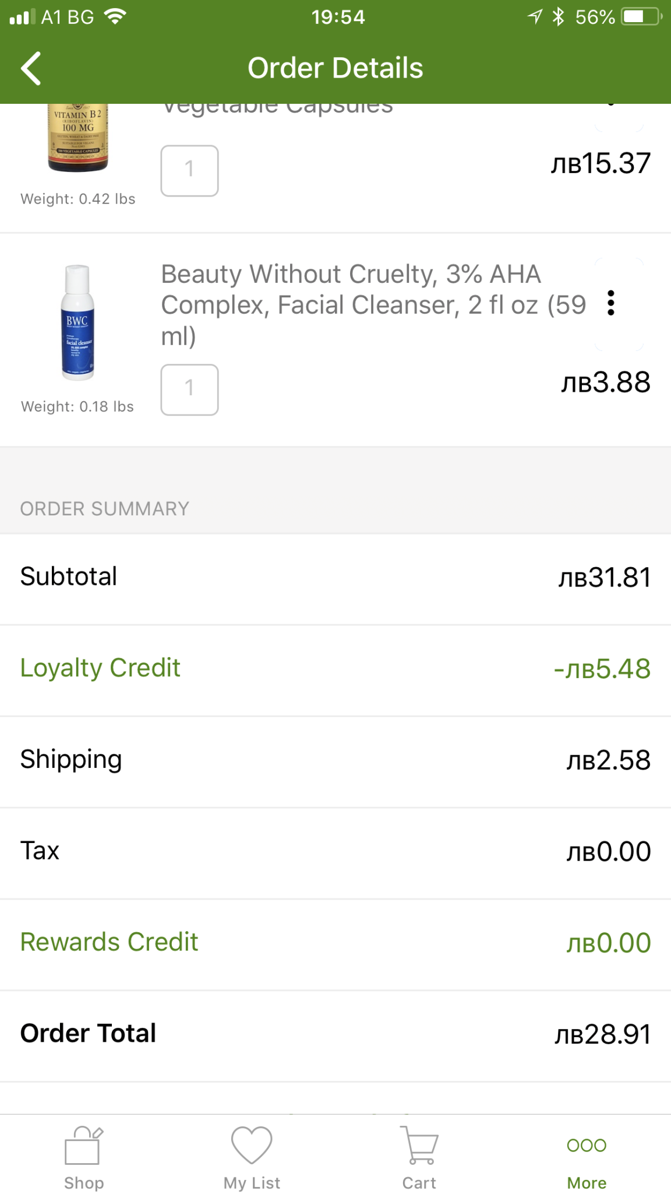Open Beauty Without Cruelty Facial Cleanser product
The width and height of the screenshot is (671, 1194).
373,304
